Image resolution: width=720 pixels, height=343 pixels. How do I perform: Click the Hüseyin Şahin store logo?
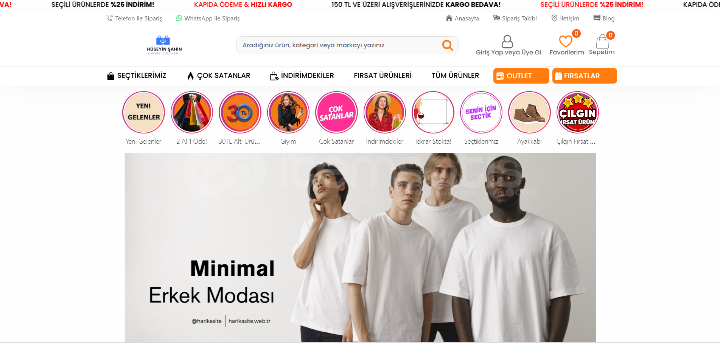(164, 45)
